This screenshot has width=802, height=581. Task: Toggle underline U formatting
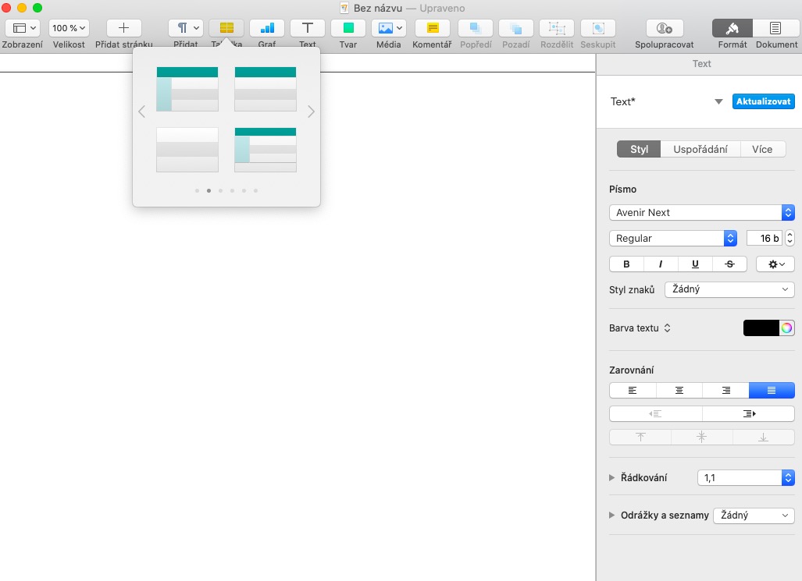[695, 264]
